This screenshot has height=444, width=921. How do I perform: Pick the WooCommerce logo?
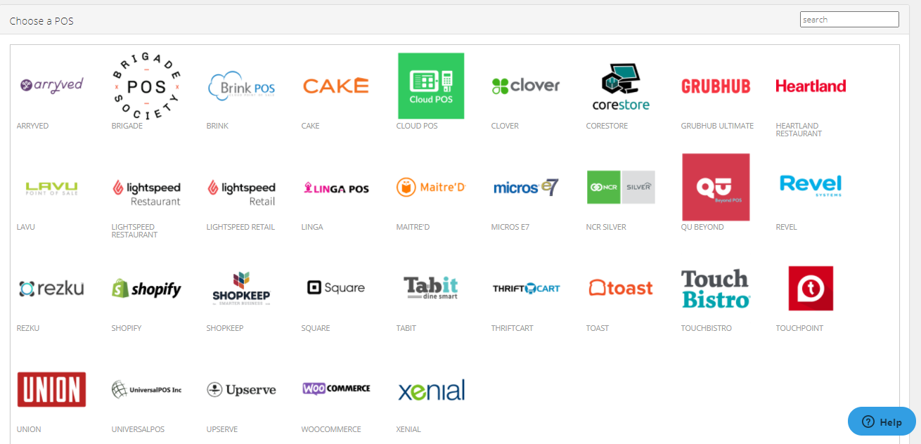tap(336, 388)
